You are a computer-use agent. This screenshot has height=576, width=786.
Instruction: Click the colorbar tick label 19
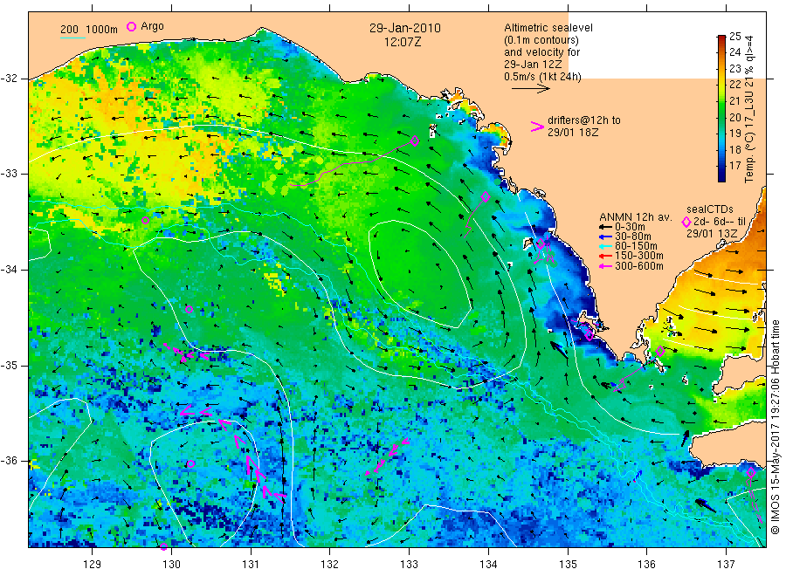pos(734,134)
